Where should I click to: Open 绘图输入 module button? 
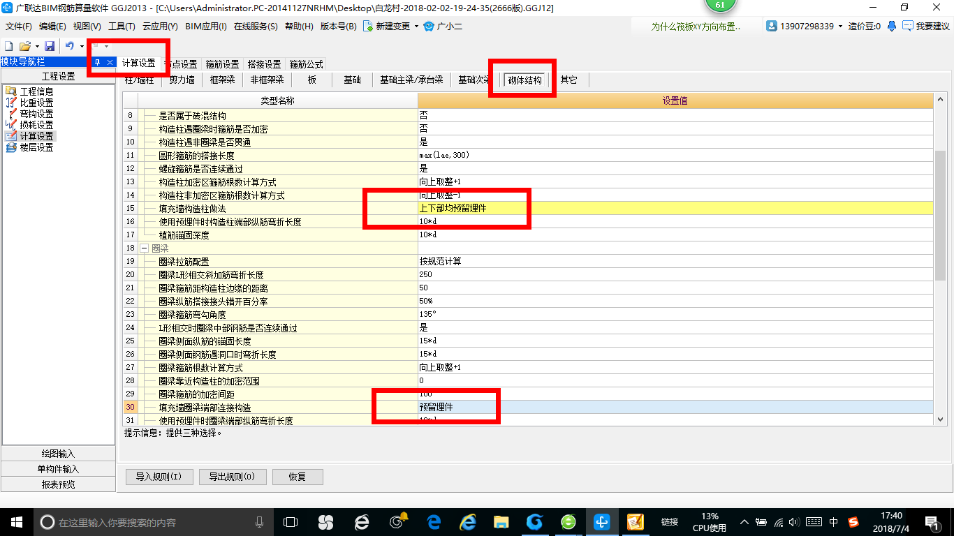59,454
